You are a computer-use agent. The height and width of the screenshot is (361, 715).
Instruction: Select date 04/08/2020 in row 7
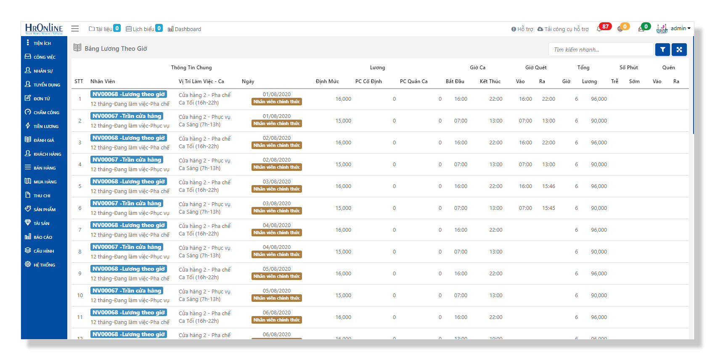pyautogui.click(x=277, y=225)
